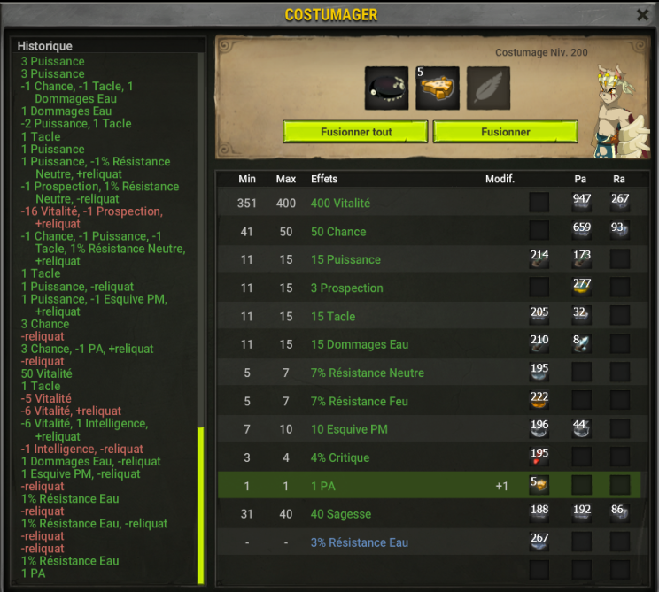Click the Fusionner tout button

pyautogui.click(x=355, y=132)
